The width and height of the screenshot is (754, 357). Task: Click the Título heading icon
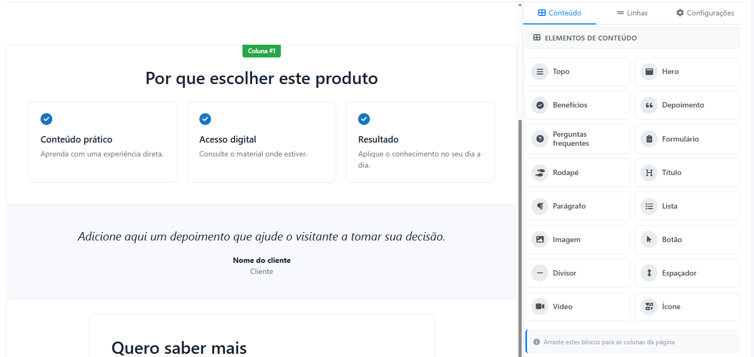[x=649, y=172]
